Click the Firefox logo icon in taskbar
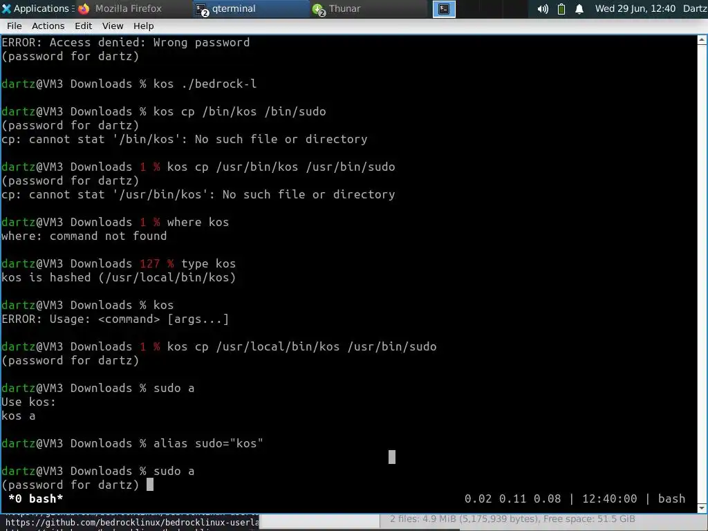Viewport: 708px width, 531px height. coord(84,9)
